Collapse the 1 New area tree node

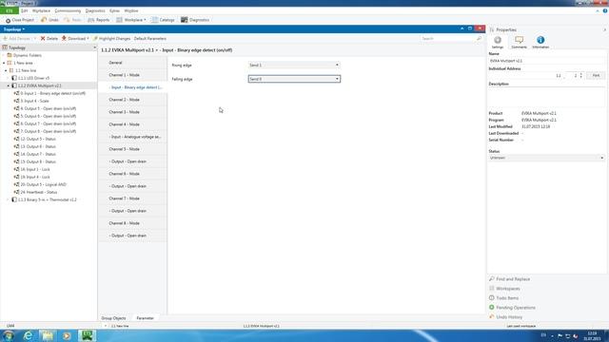coord(4,63)
